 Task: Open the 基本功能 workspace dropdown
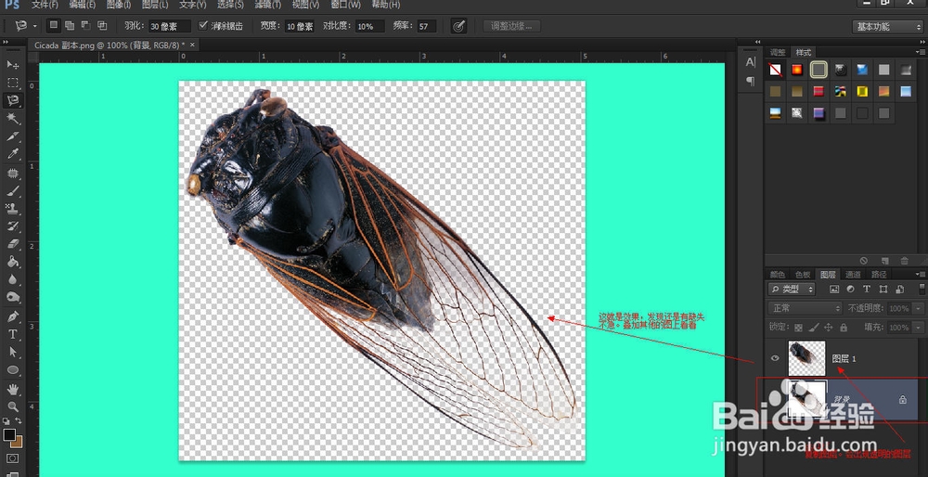point(887,27)
